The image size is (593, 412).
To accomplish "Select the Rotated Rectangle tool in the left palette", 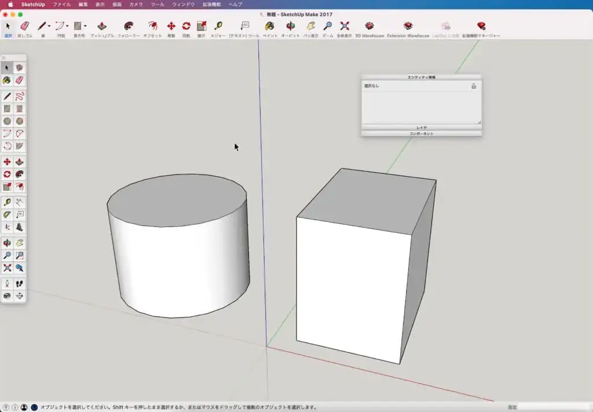I will pos(19,109).
